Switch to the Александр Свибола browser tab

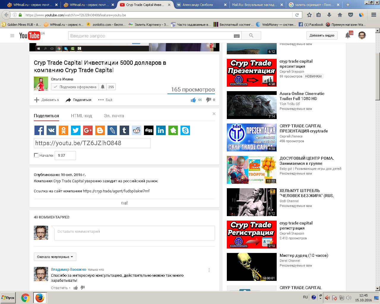pyautogui.click(x=201, y=4)
